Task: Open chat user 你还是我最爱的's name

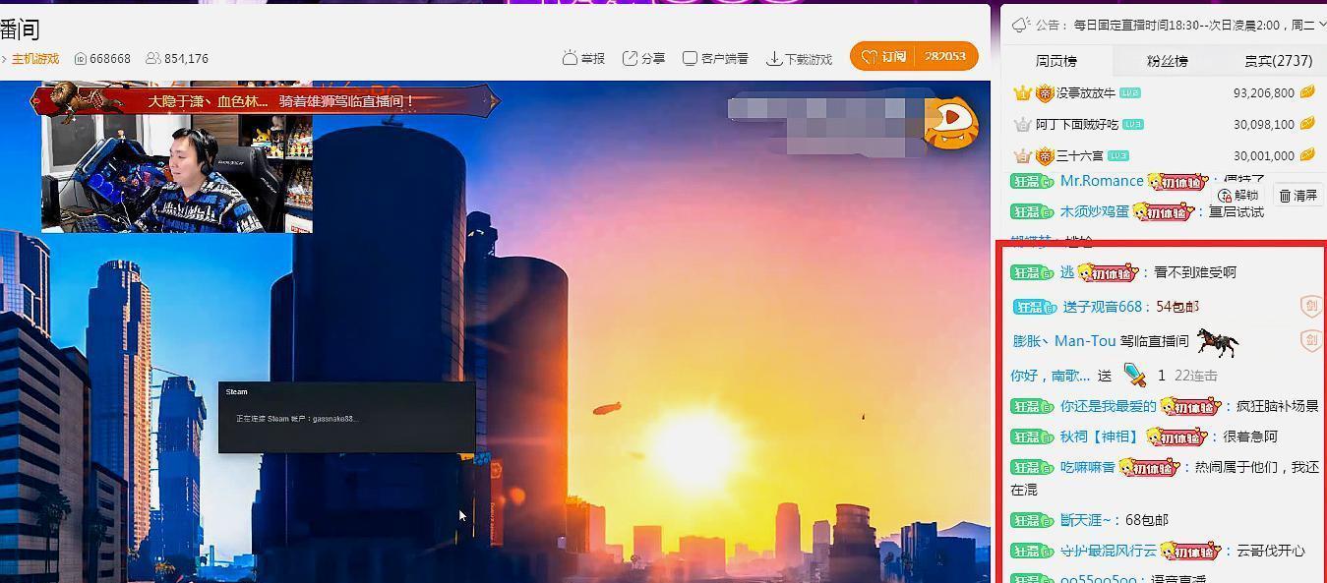Action: [1109, 406]
